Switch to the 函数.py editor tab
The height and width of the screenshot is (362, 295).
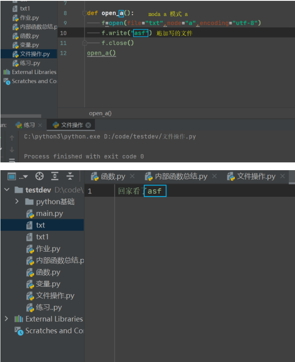[108, 177]
